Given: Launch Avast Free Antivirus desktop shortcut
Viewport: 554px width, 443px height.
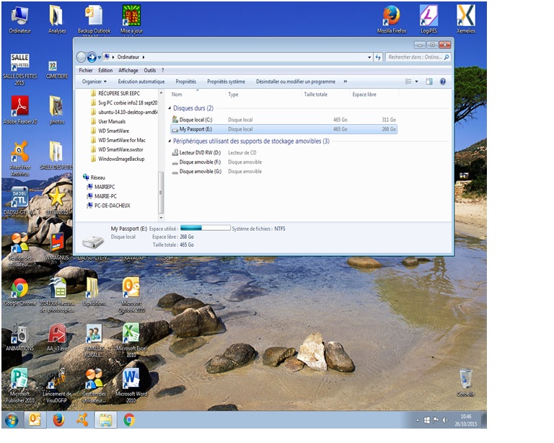Looking at the screenshot, I should (x=19, y=158).
